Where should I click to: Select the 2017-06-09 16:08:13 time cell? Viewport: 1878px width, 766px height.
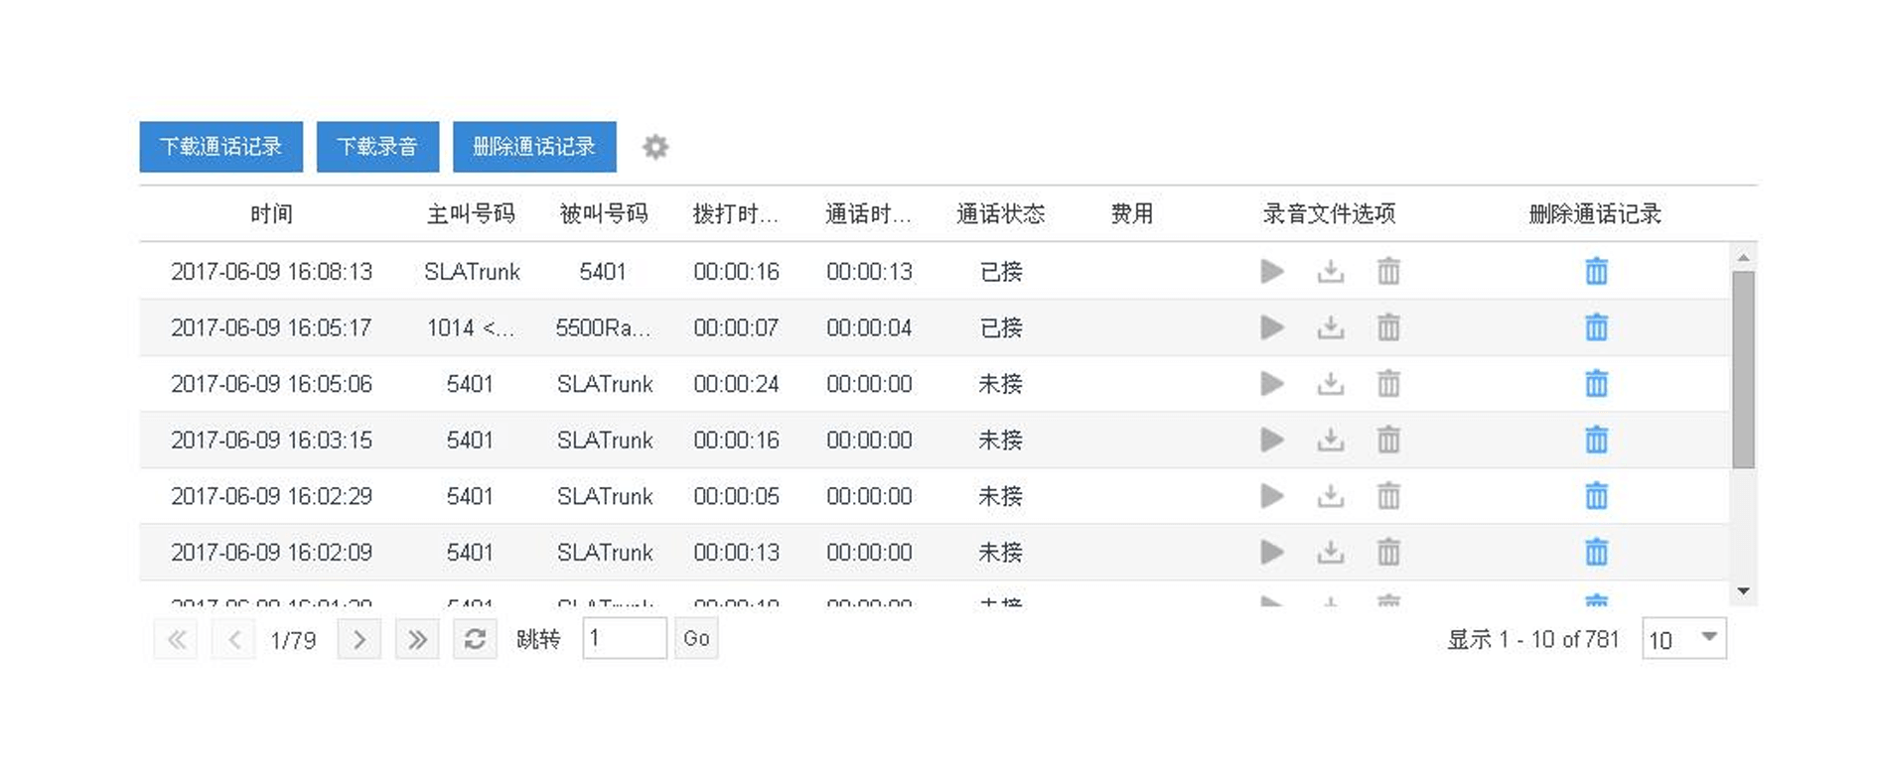271,272
